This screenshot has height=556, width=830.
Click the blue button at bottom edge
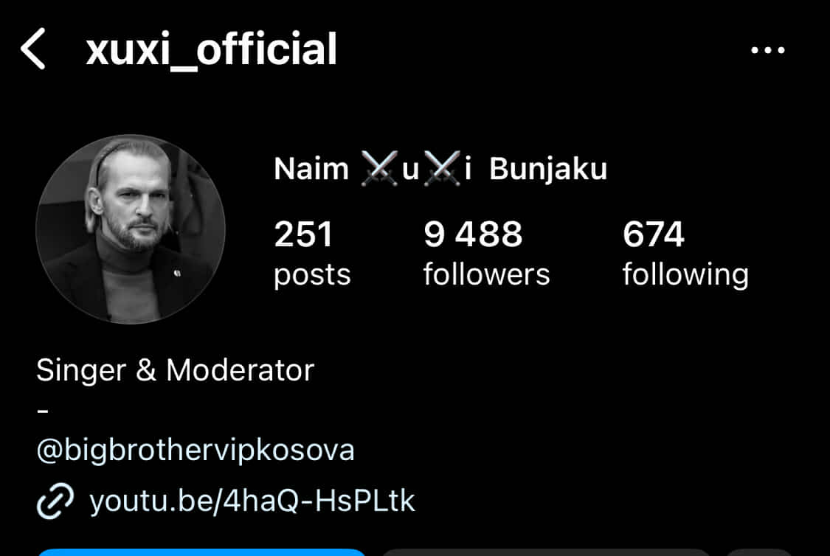click(x=201, y=552)
